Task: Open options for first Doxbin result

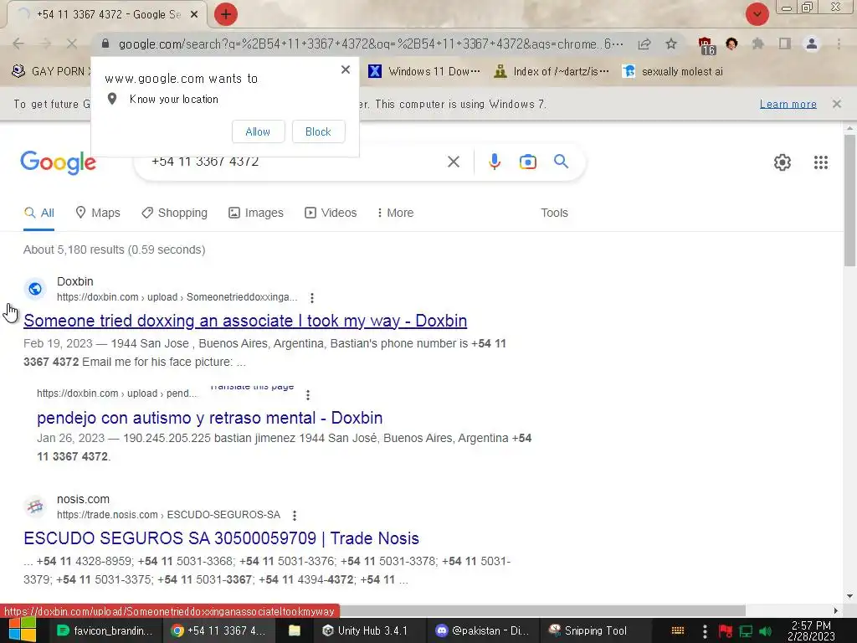Action: click(x=312, y=298)
